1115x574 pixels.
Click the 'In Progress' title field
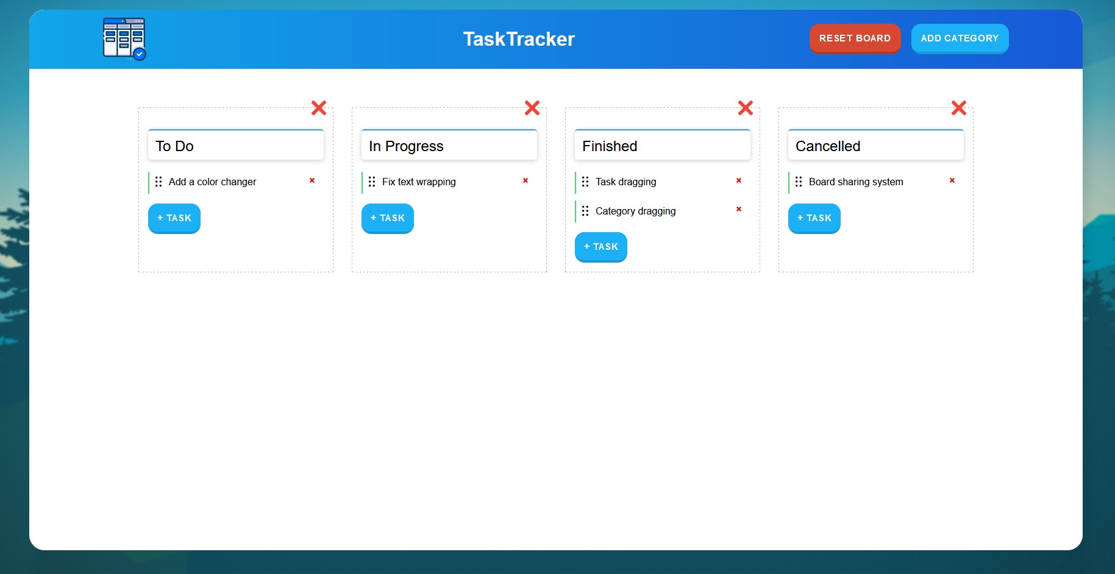coord(449,146)
